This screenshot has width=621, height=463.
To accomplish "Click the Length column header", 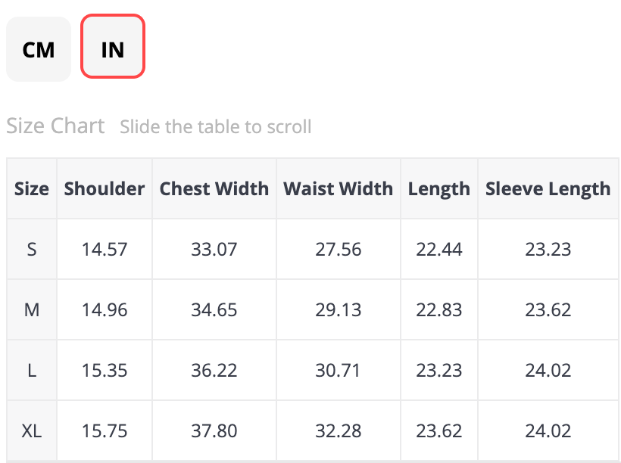I will coord(439,189).
